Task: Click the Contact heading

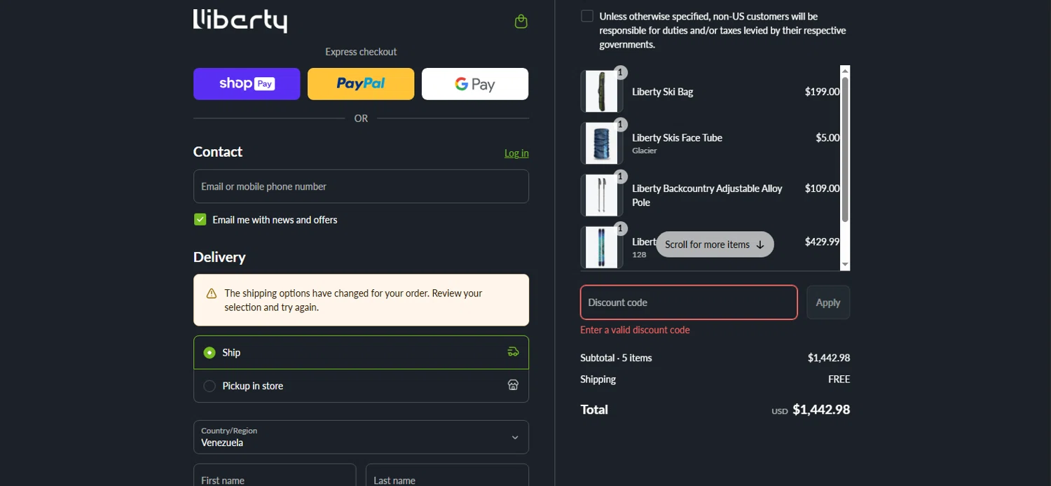Action: (218, 152)
